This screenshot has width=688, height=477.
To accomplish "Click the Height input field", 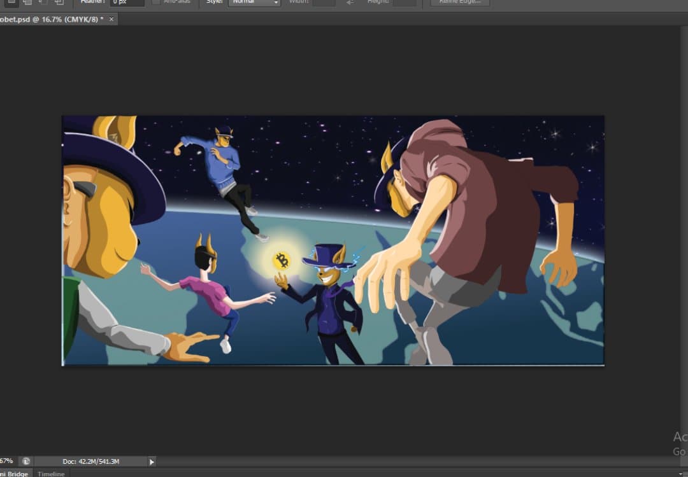I will point(405,3).
